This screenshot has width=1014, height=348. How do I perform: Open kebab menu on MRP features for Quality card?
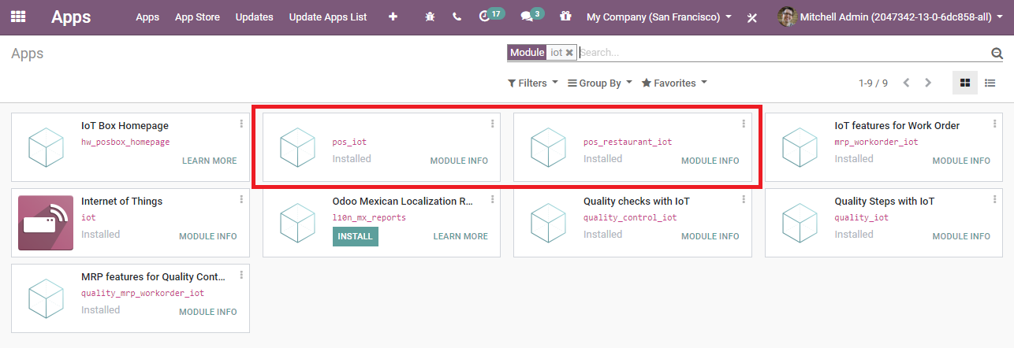click(x=241, y=275)
